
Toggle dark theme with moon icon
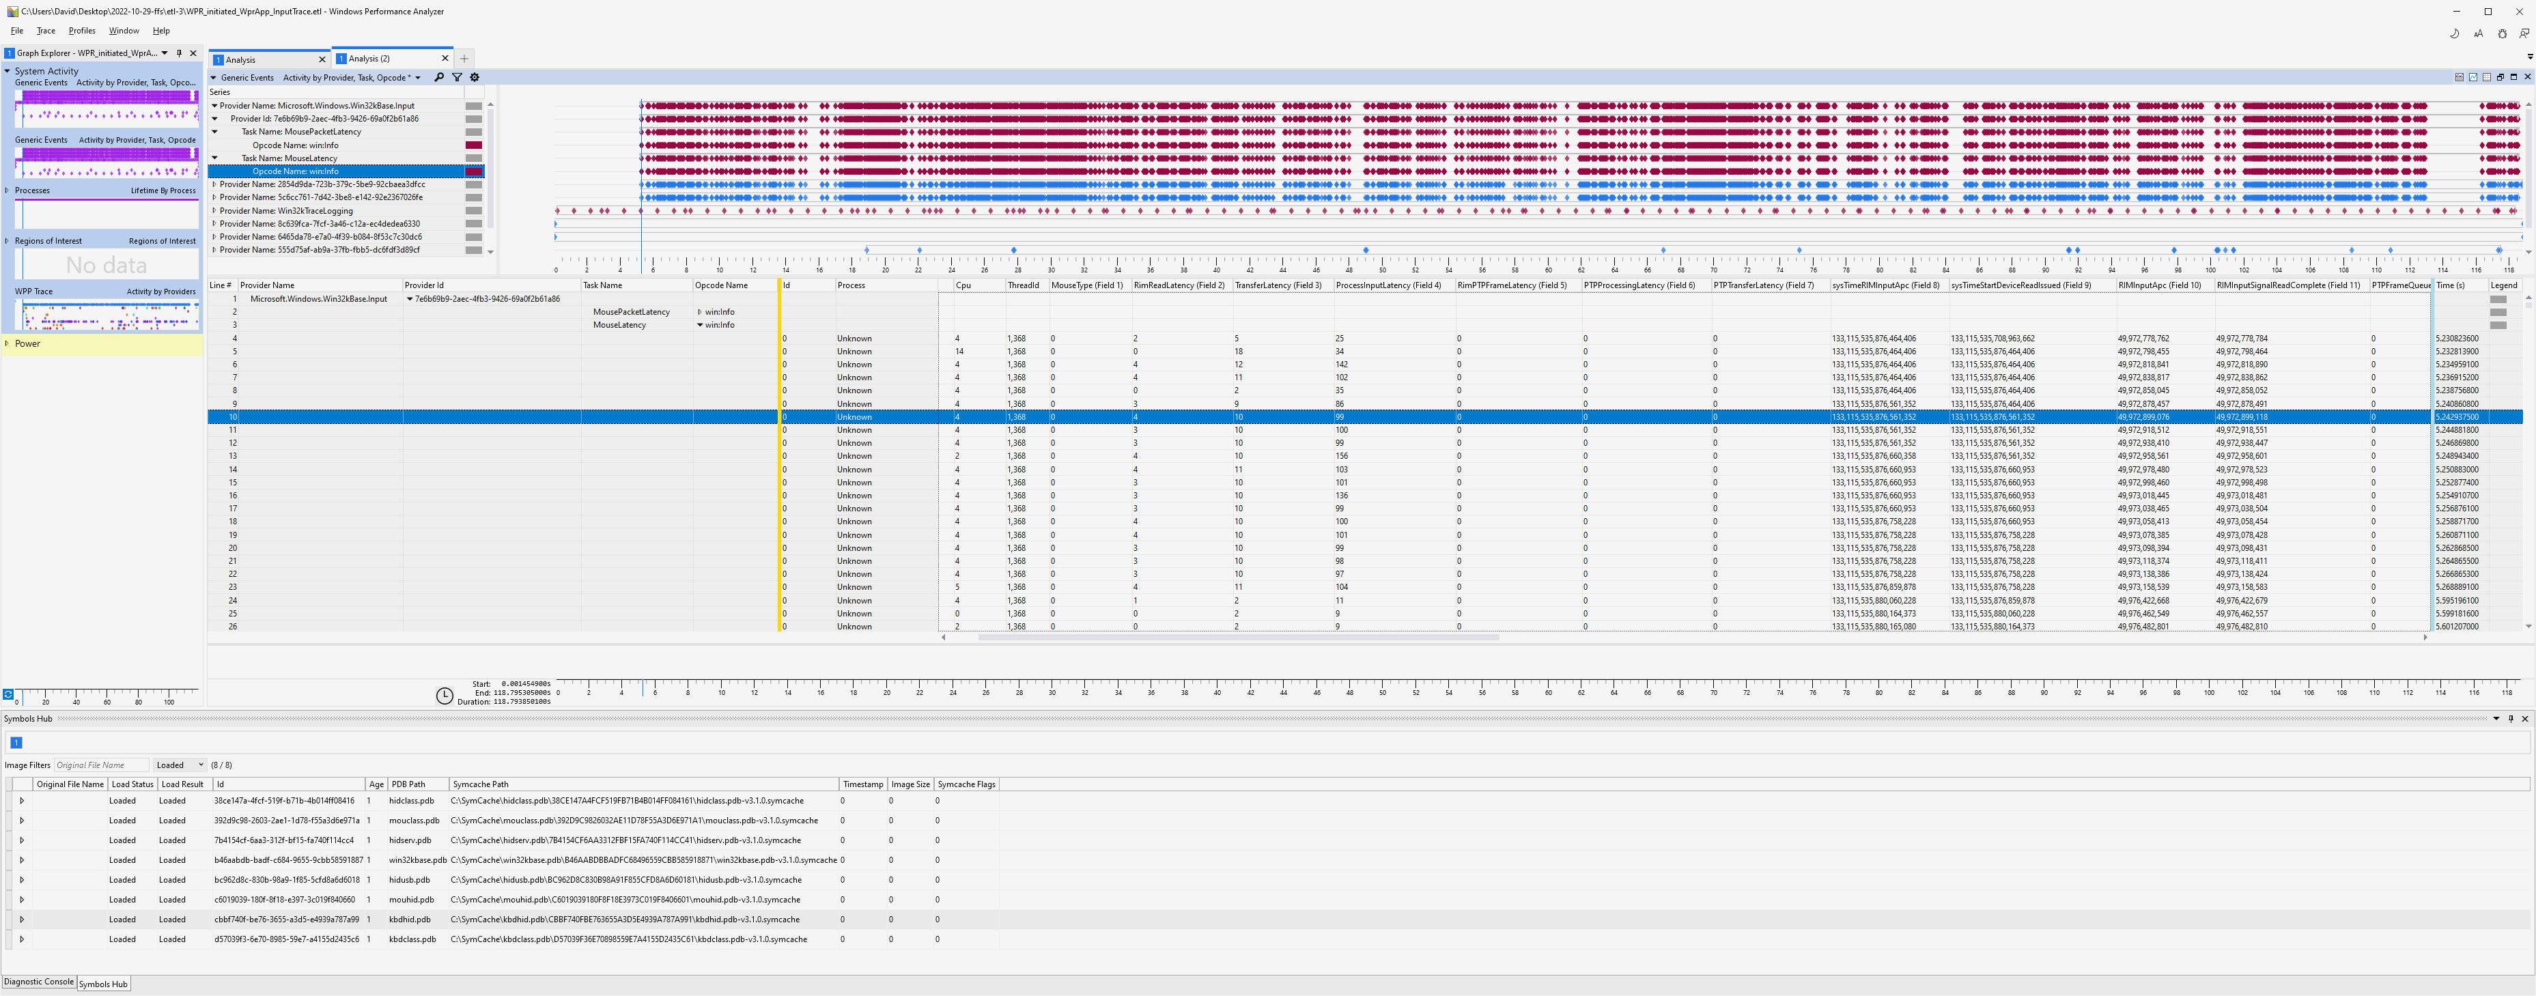click(x=2453, y=33)
